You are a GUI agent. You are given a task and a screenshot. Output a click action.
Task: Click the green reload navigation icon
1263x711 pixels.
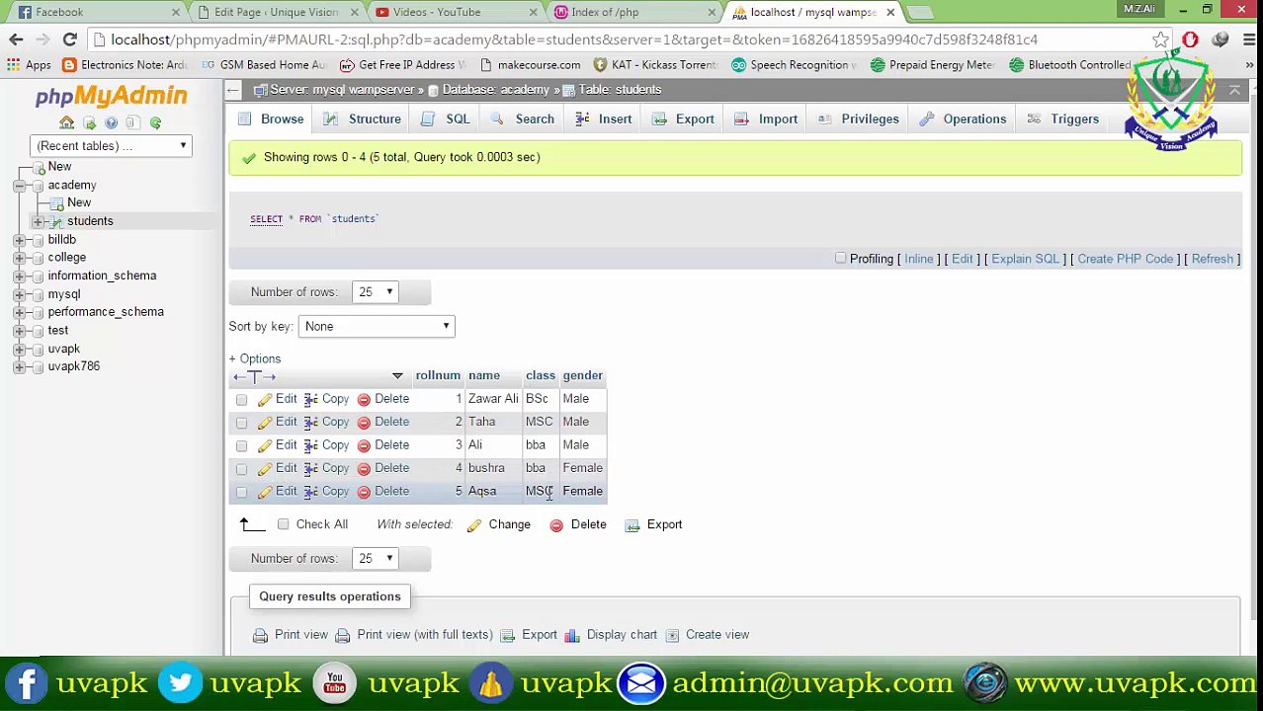(155, 123)
